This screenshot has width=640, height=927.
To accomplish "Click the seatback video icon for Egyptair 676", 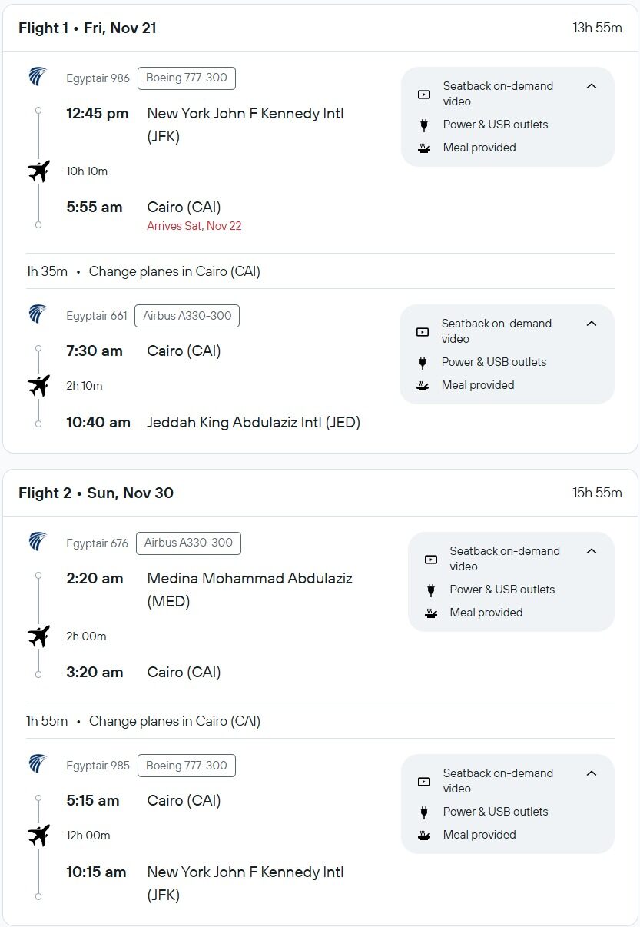I will pyautogui.click(x=431, y=559).
